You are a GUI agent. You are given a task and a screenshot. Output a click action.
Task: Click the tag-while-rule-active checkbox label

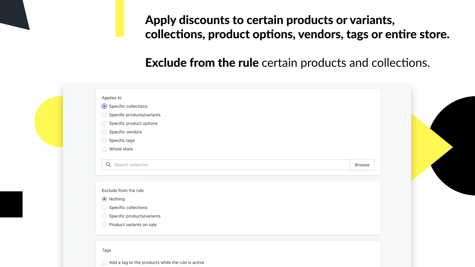tap(157, 263)
